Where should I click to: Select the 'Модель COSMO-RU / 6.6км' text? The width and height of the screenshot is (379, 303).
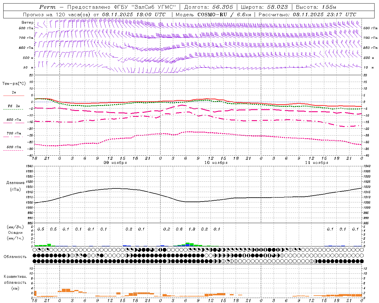[213, 14]
